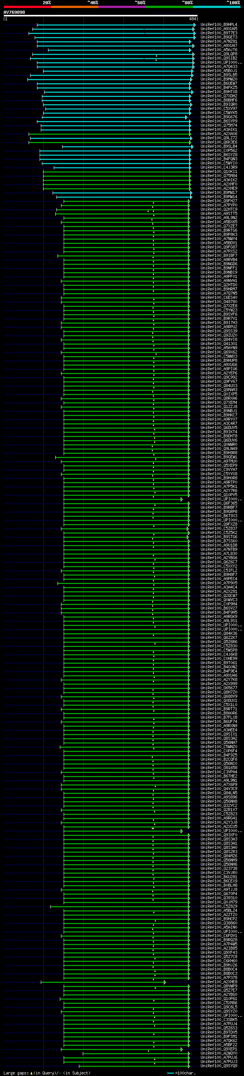244x1076 pixels.
Task: Select hit label UniRef100_B9MW20
Action: (219, 79)
